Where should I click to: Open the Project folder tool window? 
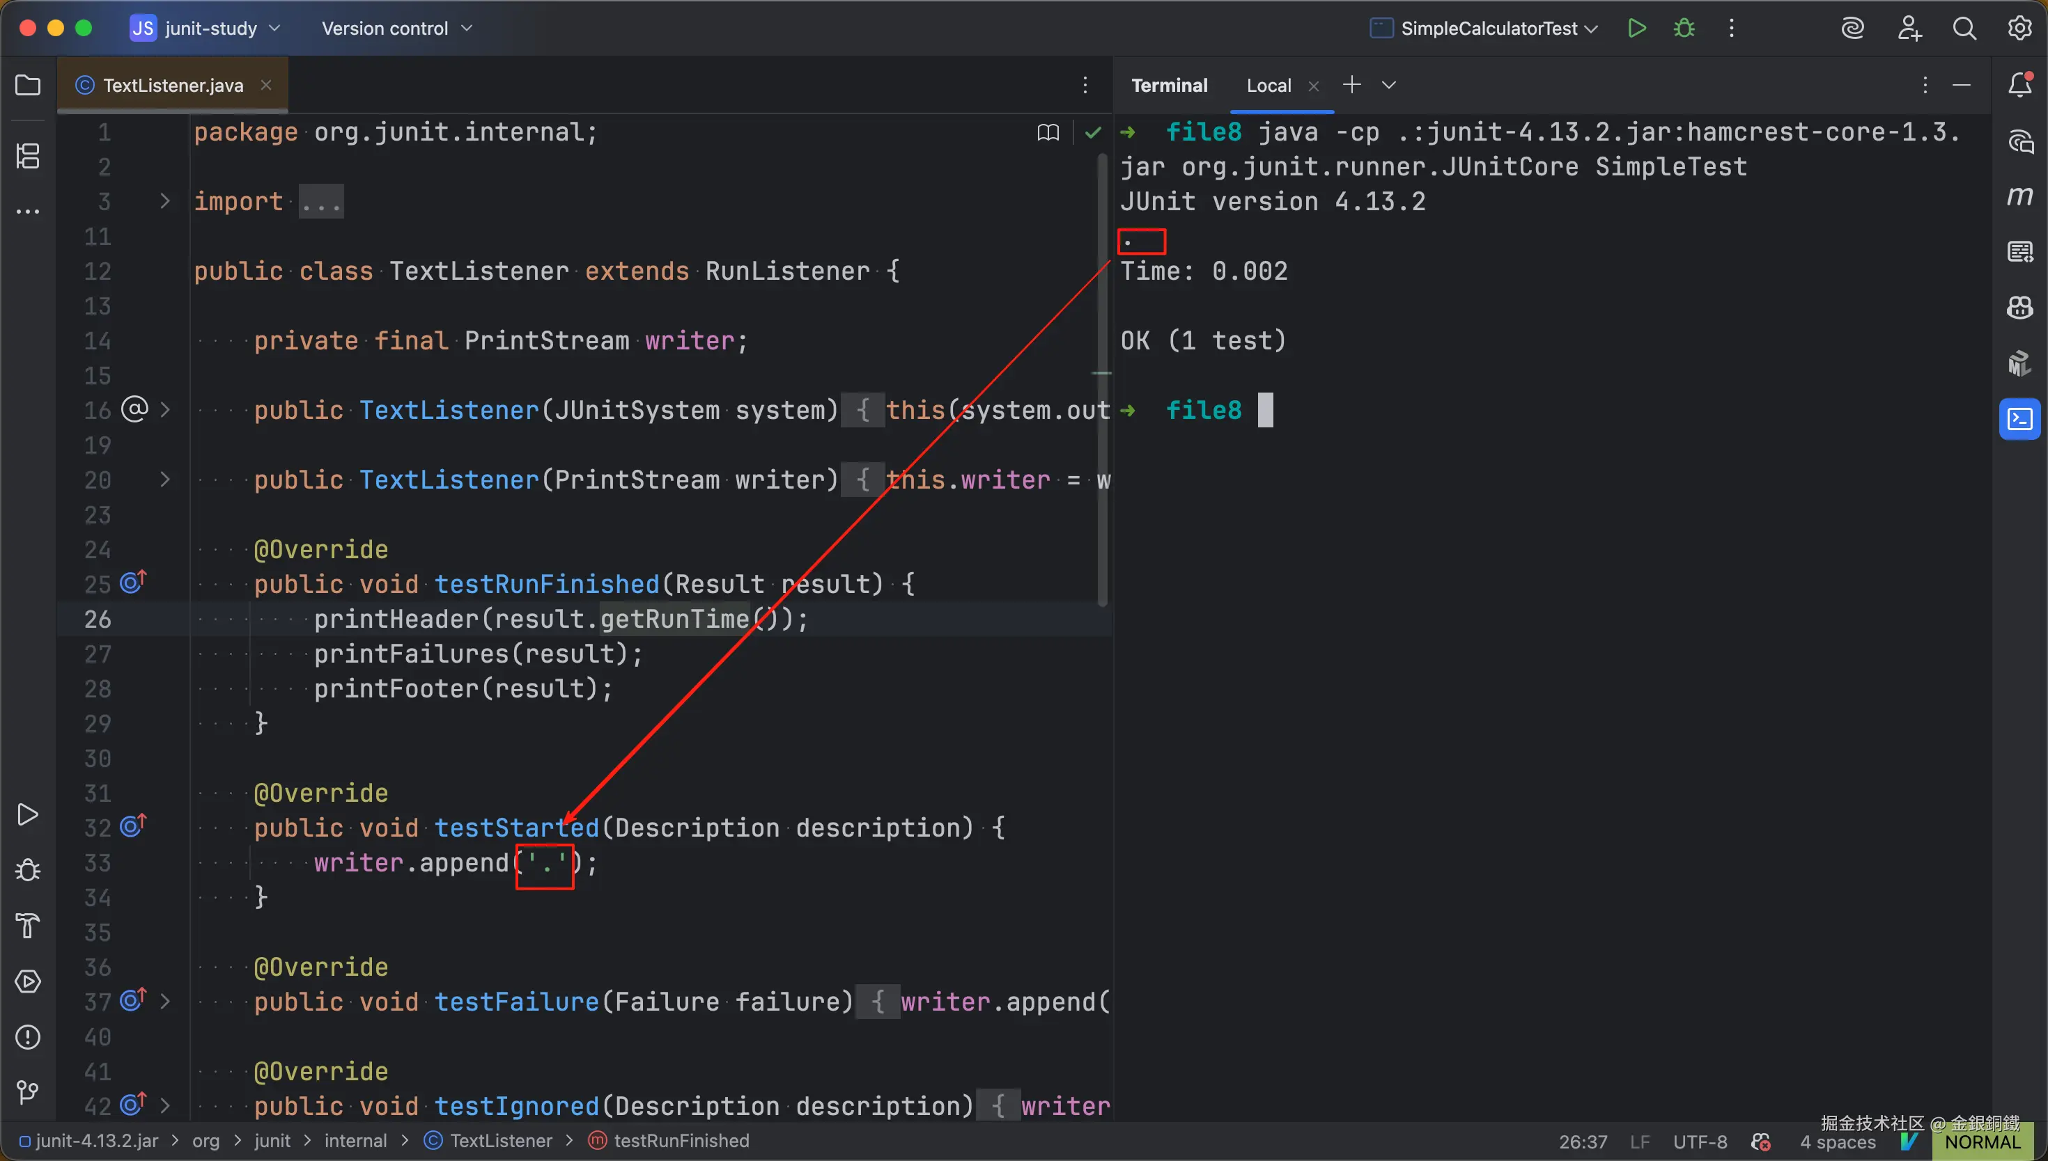point(28,86)
